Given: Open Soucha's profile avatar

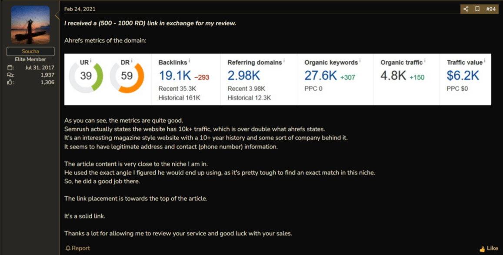Looking at the screenshot, I should pos(30,25).
